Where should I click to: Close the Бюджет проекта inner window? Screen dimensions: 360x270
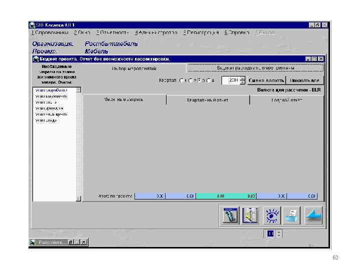pyautogui.click(x=321, y=59)
